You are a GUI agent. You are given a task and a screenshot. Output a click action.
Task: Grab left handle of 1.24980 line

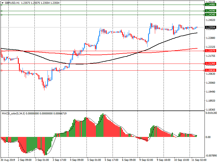(x=1, y=5)
